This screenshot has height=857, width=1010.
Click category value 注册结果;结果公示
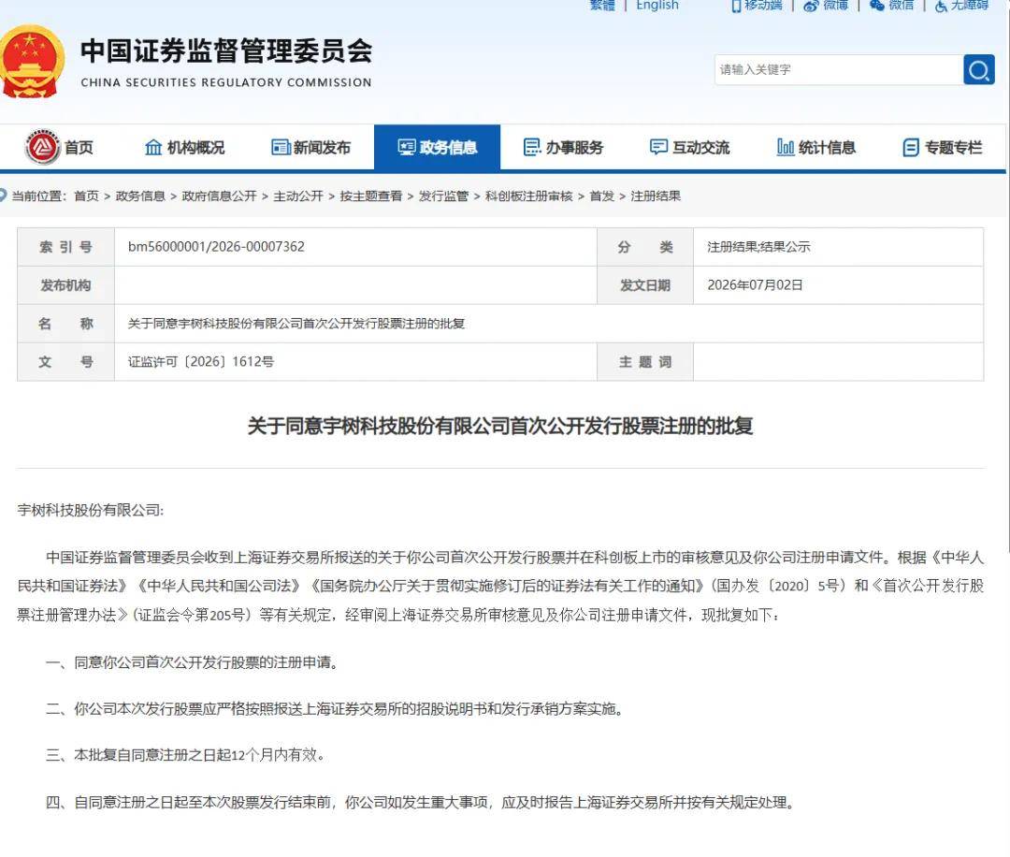(x=758, y=247)
